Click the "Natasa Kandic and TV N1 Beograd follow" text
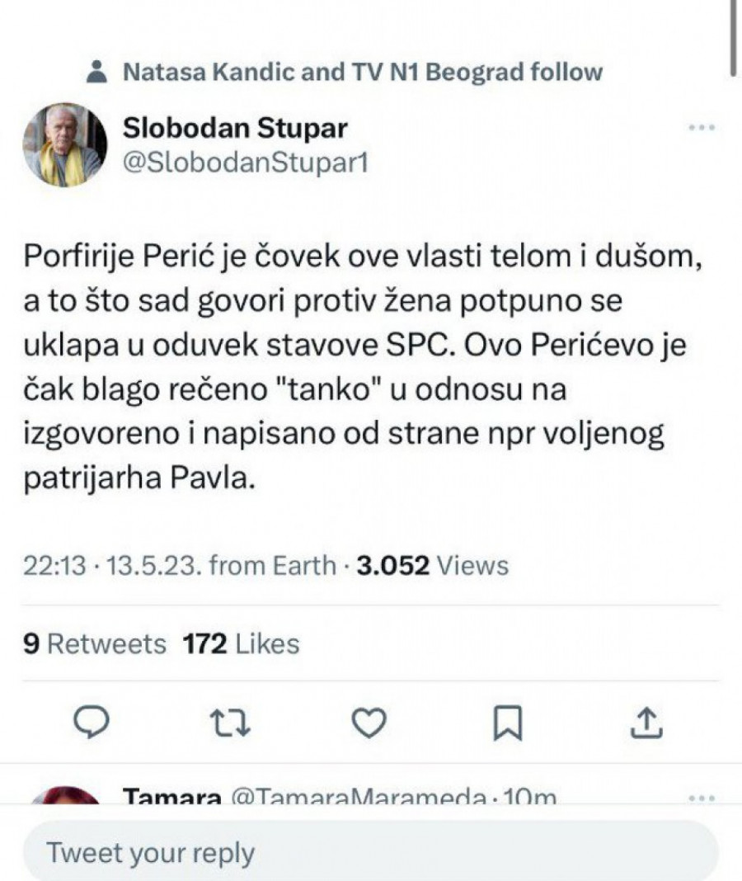This screenshot has height=881, width=742. 363,73
